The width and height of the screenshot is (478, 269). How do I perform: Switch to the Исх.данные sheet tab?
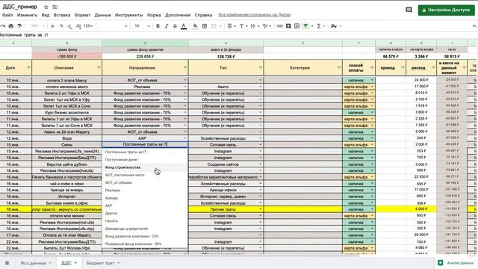coord(36,263)
